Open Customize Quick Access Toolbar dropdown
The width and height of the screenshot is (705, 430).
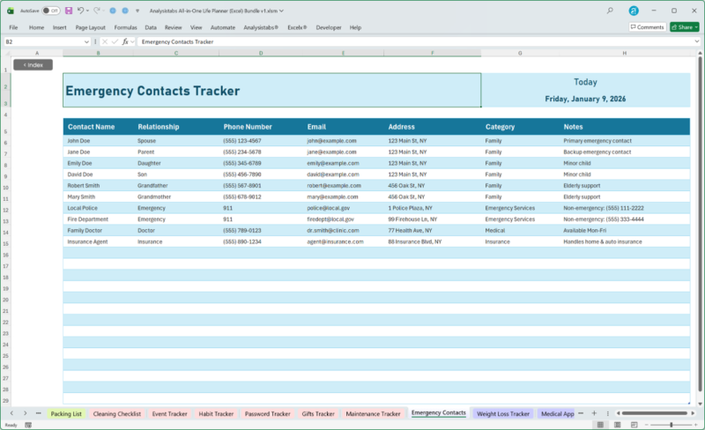pyautogui.click(x=137, y=11)
